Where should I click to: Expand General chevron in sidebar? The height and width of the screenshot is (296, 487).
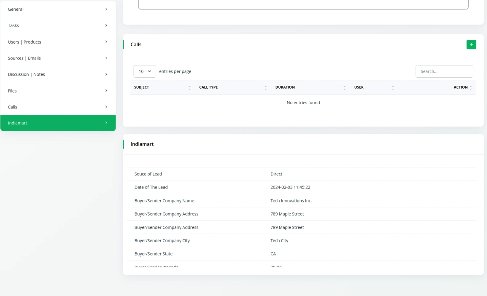106,9
